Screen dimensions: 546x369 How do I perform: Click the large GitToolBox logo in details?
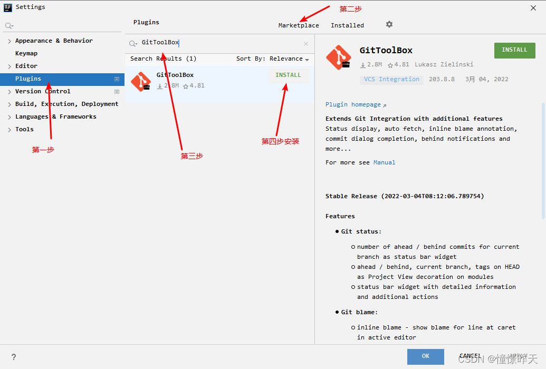coord(339,57)
